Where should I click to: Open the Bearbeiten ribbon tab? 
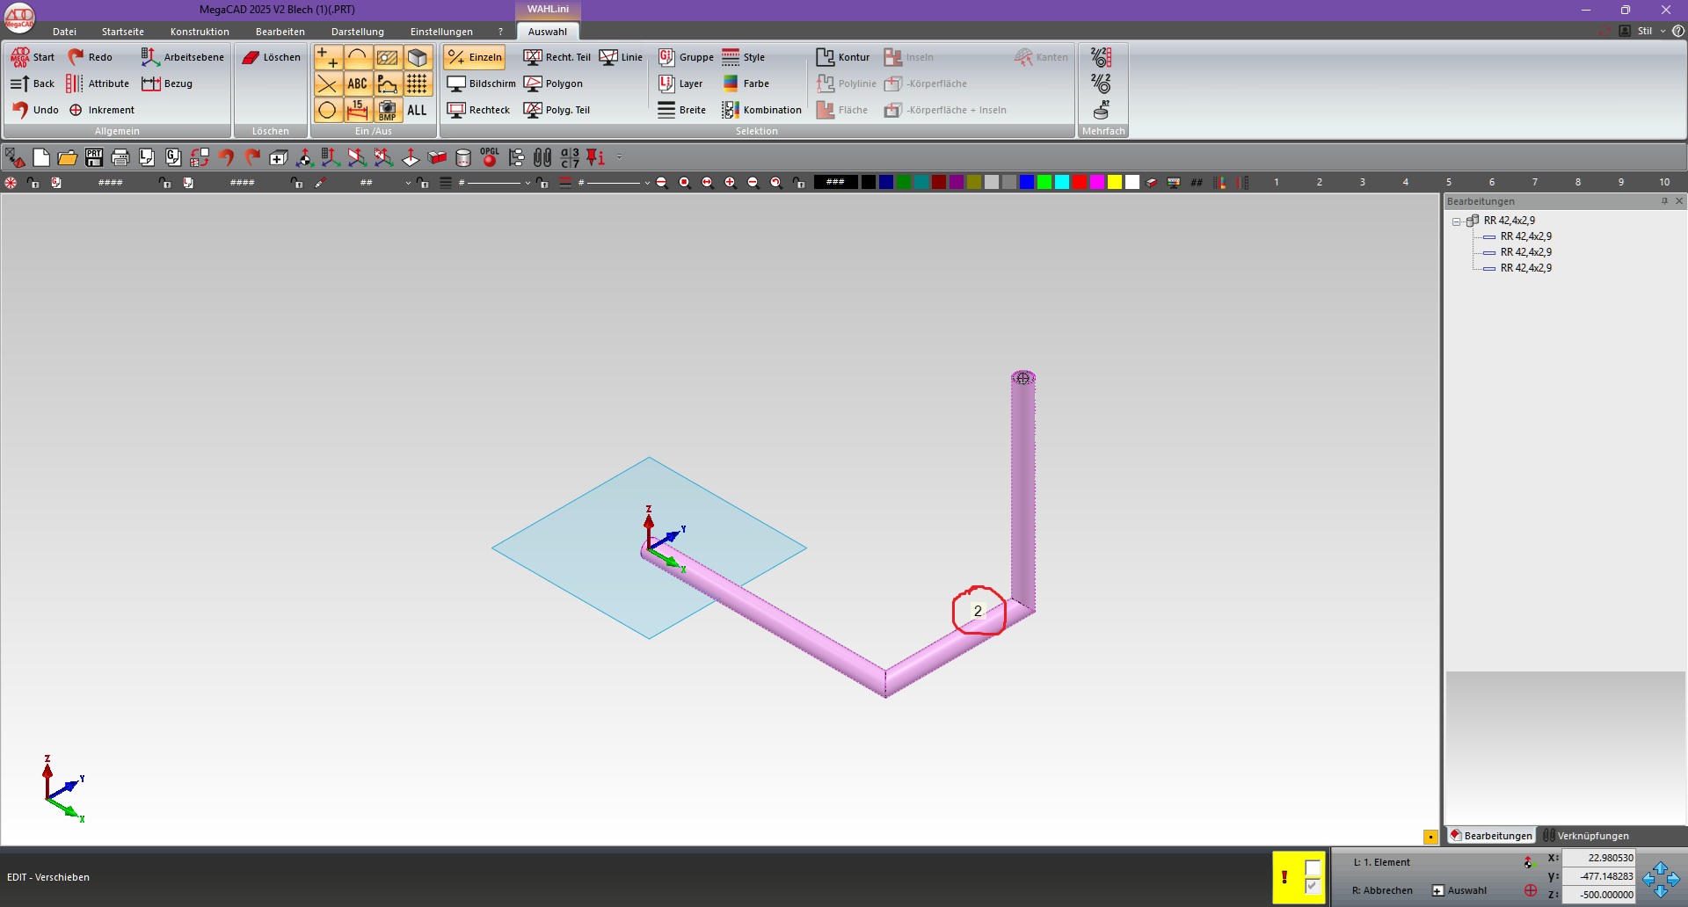pos(280,32)
